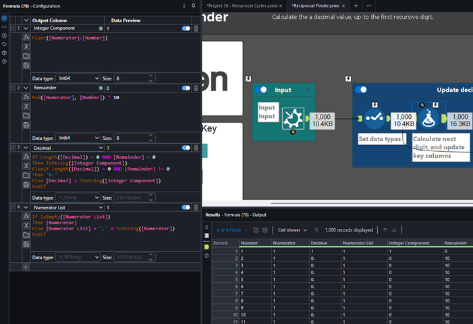Open a new workflow tab with plus
This screenshot has height=324, width=473.
356,5
